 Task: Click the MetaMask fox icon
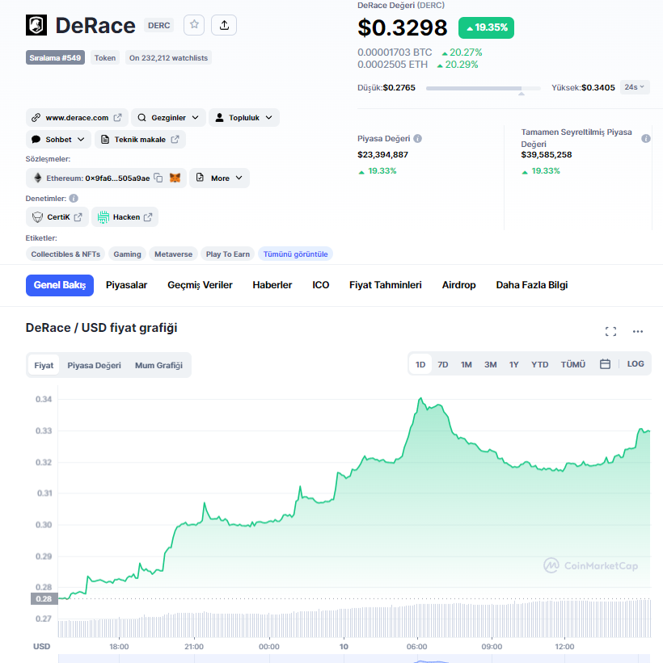pyautogui.click(x=175, y=178)
